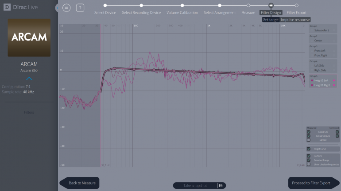This screenshot has height=191, width=341.
Task: Click the ARCAM device thumbnail
Action: 29,37
